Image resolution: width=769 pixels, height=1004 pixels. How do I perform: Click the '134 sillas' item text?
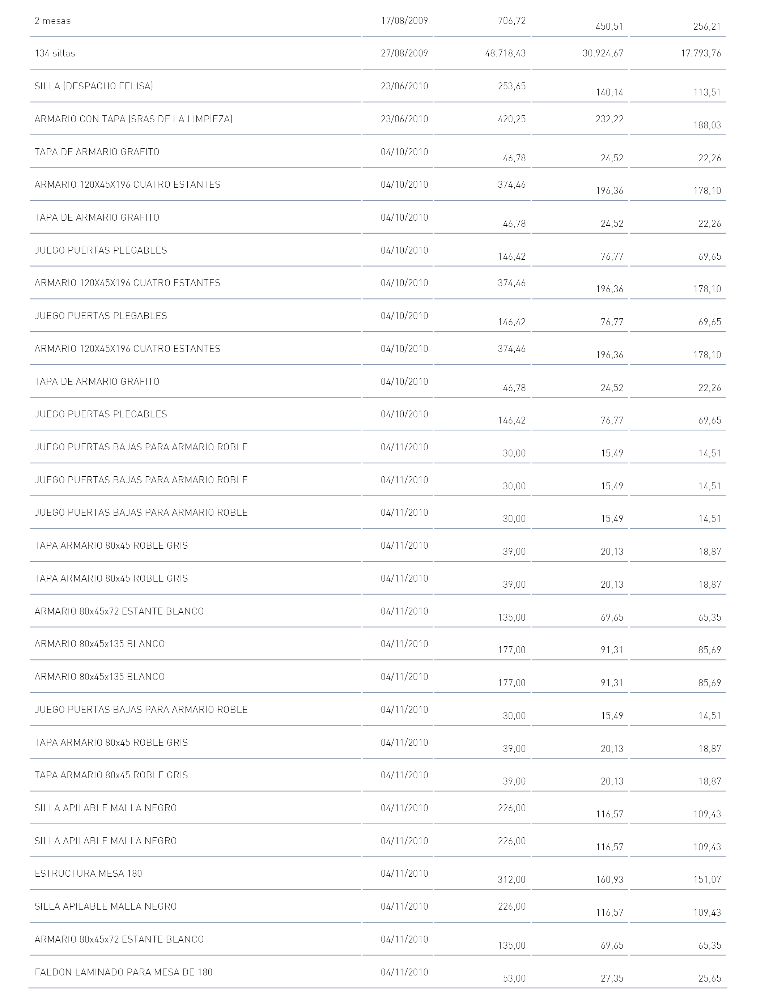coord(55,54)
